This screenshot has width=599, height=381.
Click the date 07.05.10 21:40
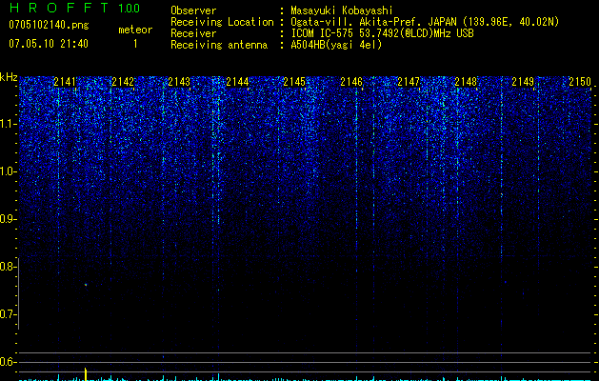click(x=49, y=44)
